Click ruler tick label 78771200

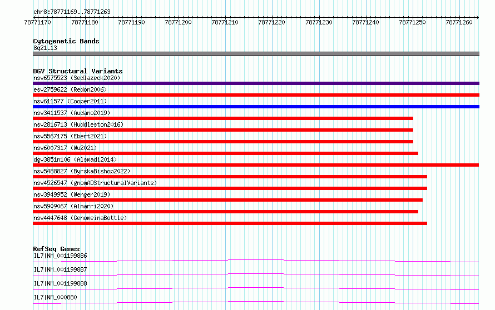178,22
